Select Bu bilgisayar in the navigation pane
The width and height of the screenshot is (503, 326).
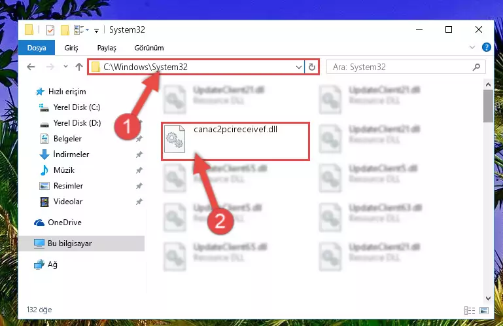tap(82, 244)
